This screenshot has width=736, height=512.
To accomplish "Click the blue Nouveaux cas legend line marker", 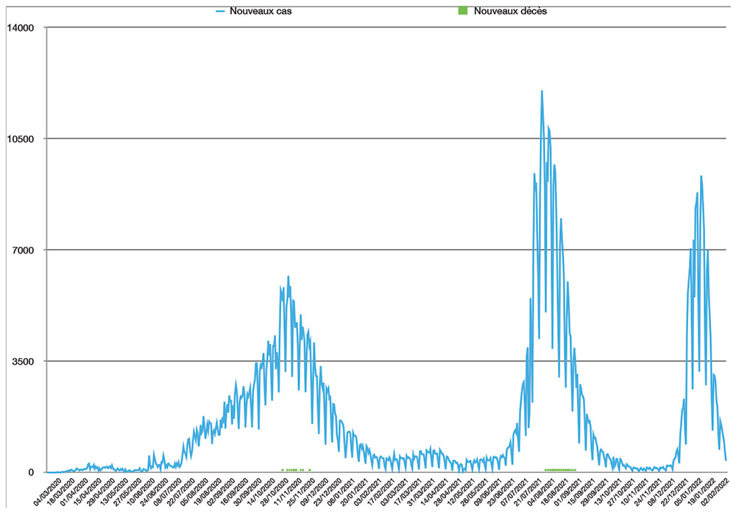I will click(x=220, y=12).
